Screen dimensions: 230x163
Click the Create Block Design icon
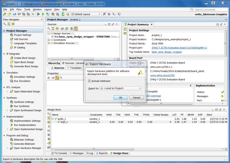[11, 58]
